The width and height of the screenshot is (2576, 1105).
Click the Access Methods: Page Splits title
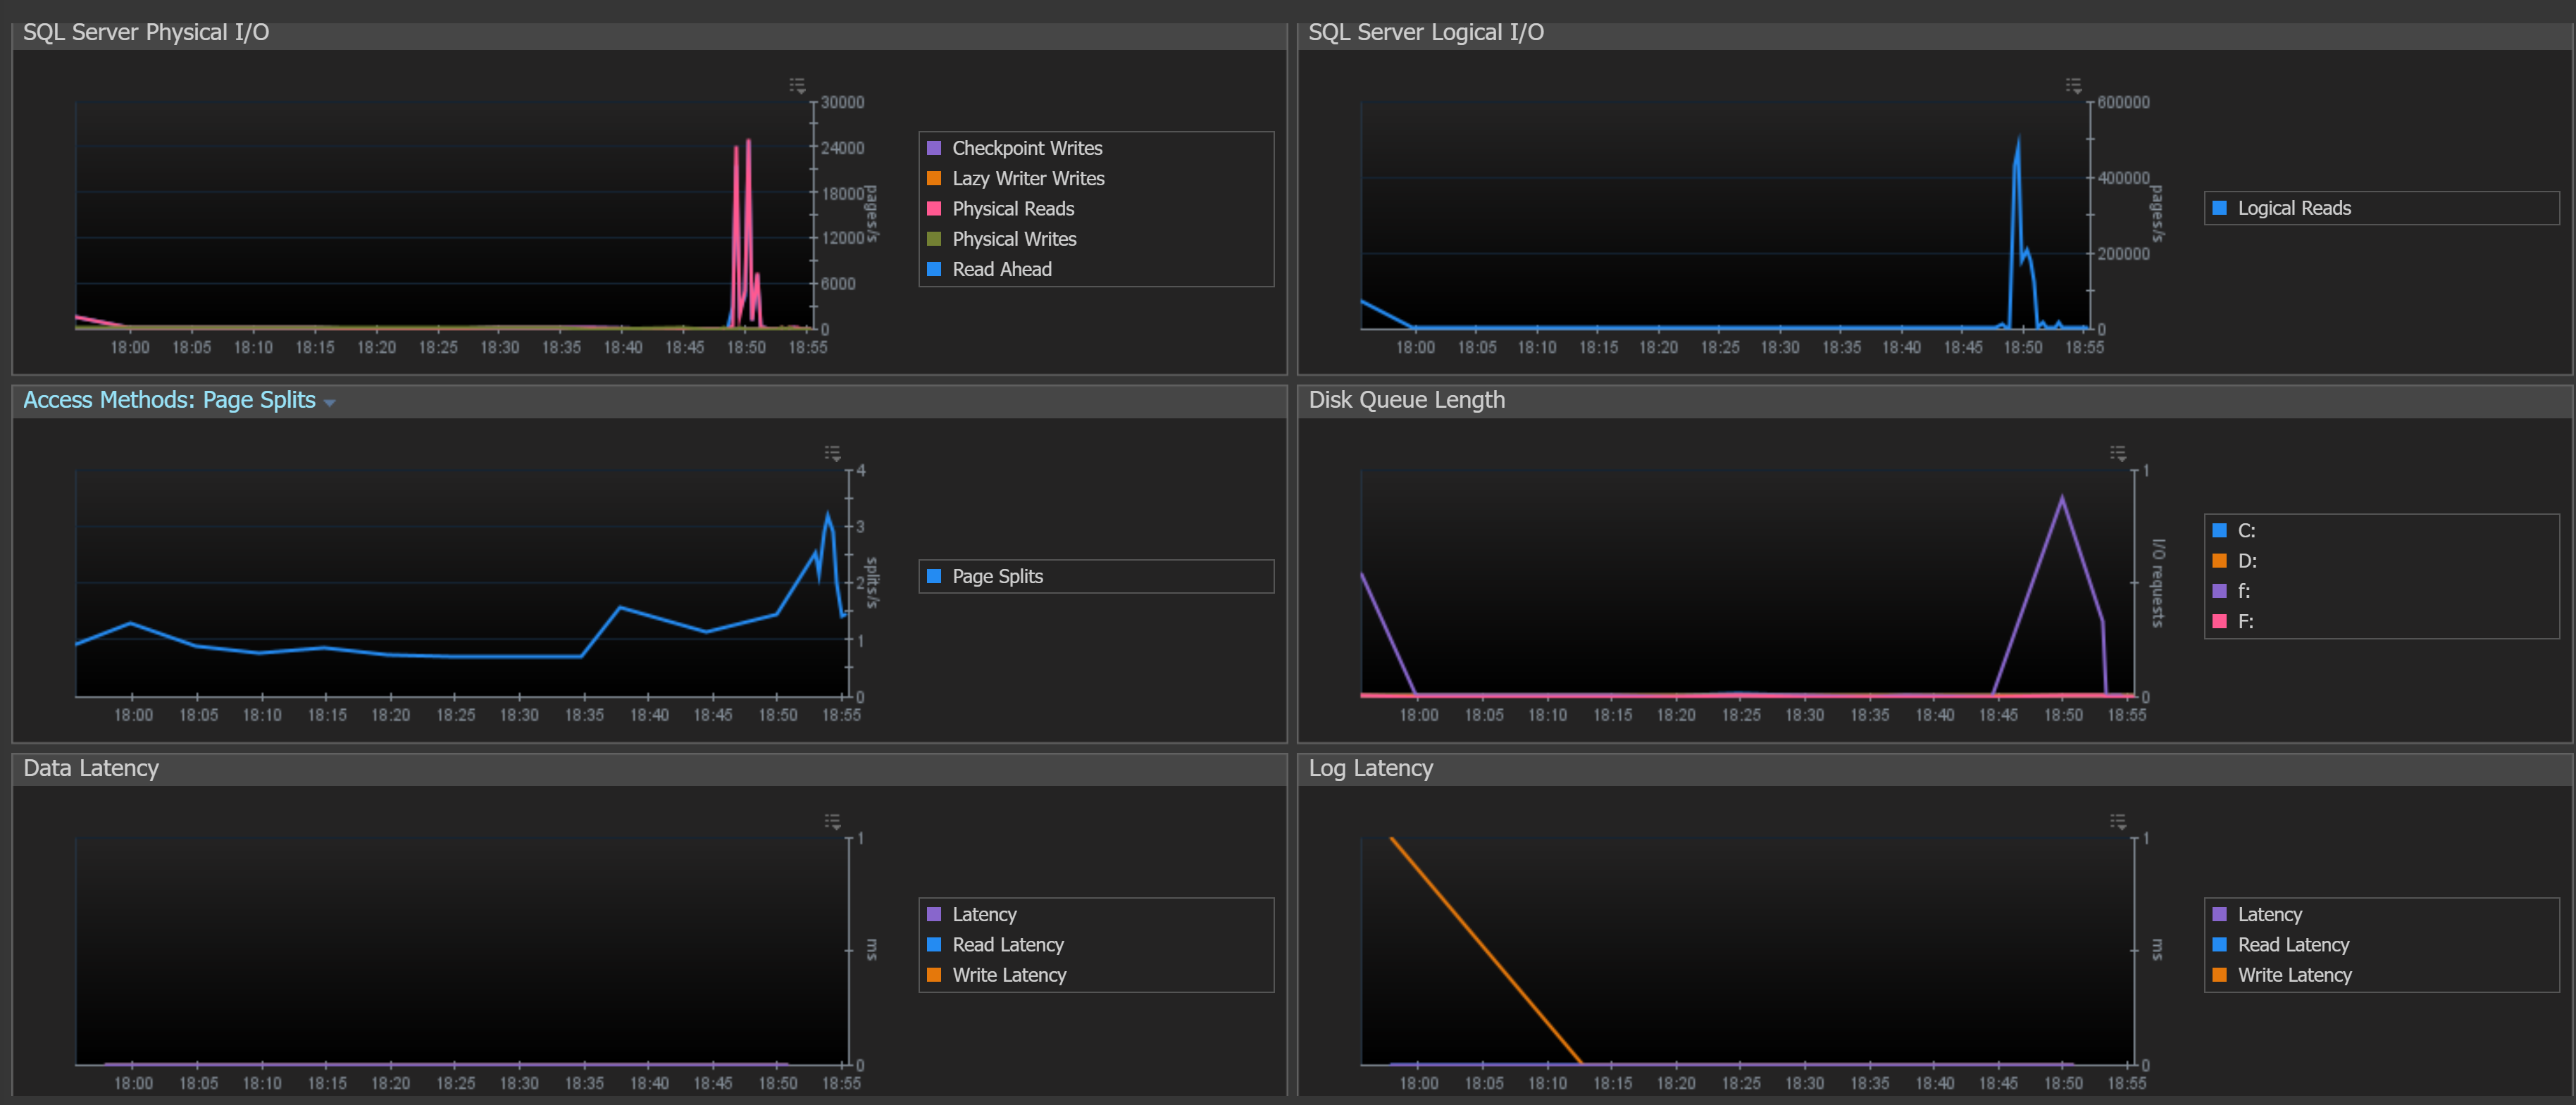[169, 400]
